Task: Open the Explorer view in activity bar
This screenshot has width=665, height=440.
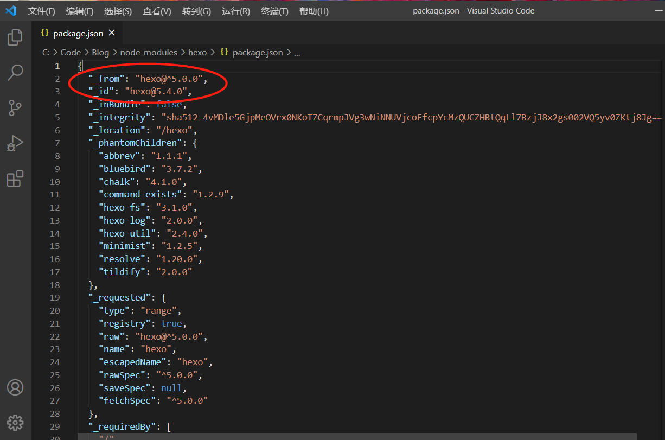Action: coord(15,37)
